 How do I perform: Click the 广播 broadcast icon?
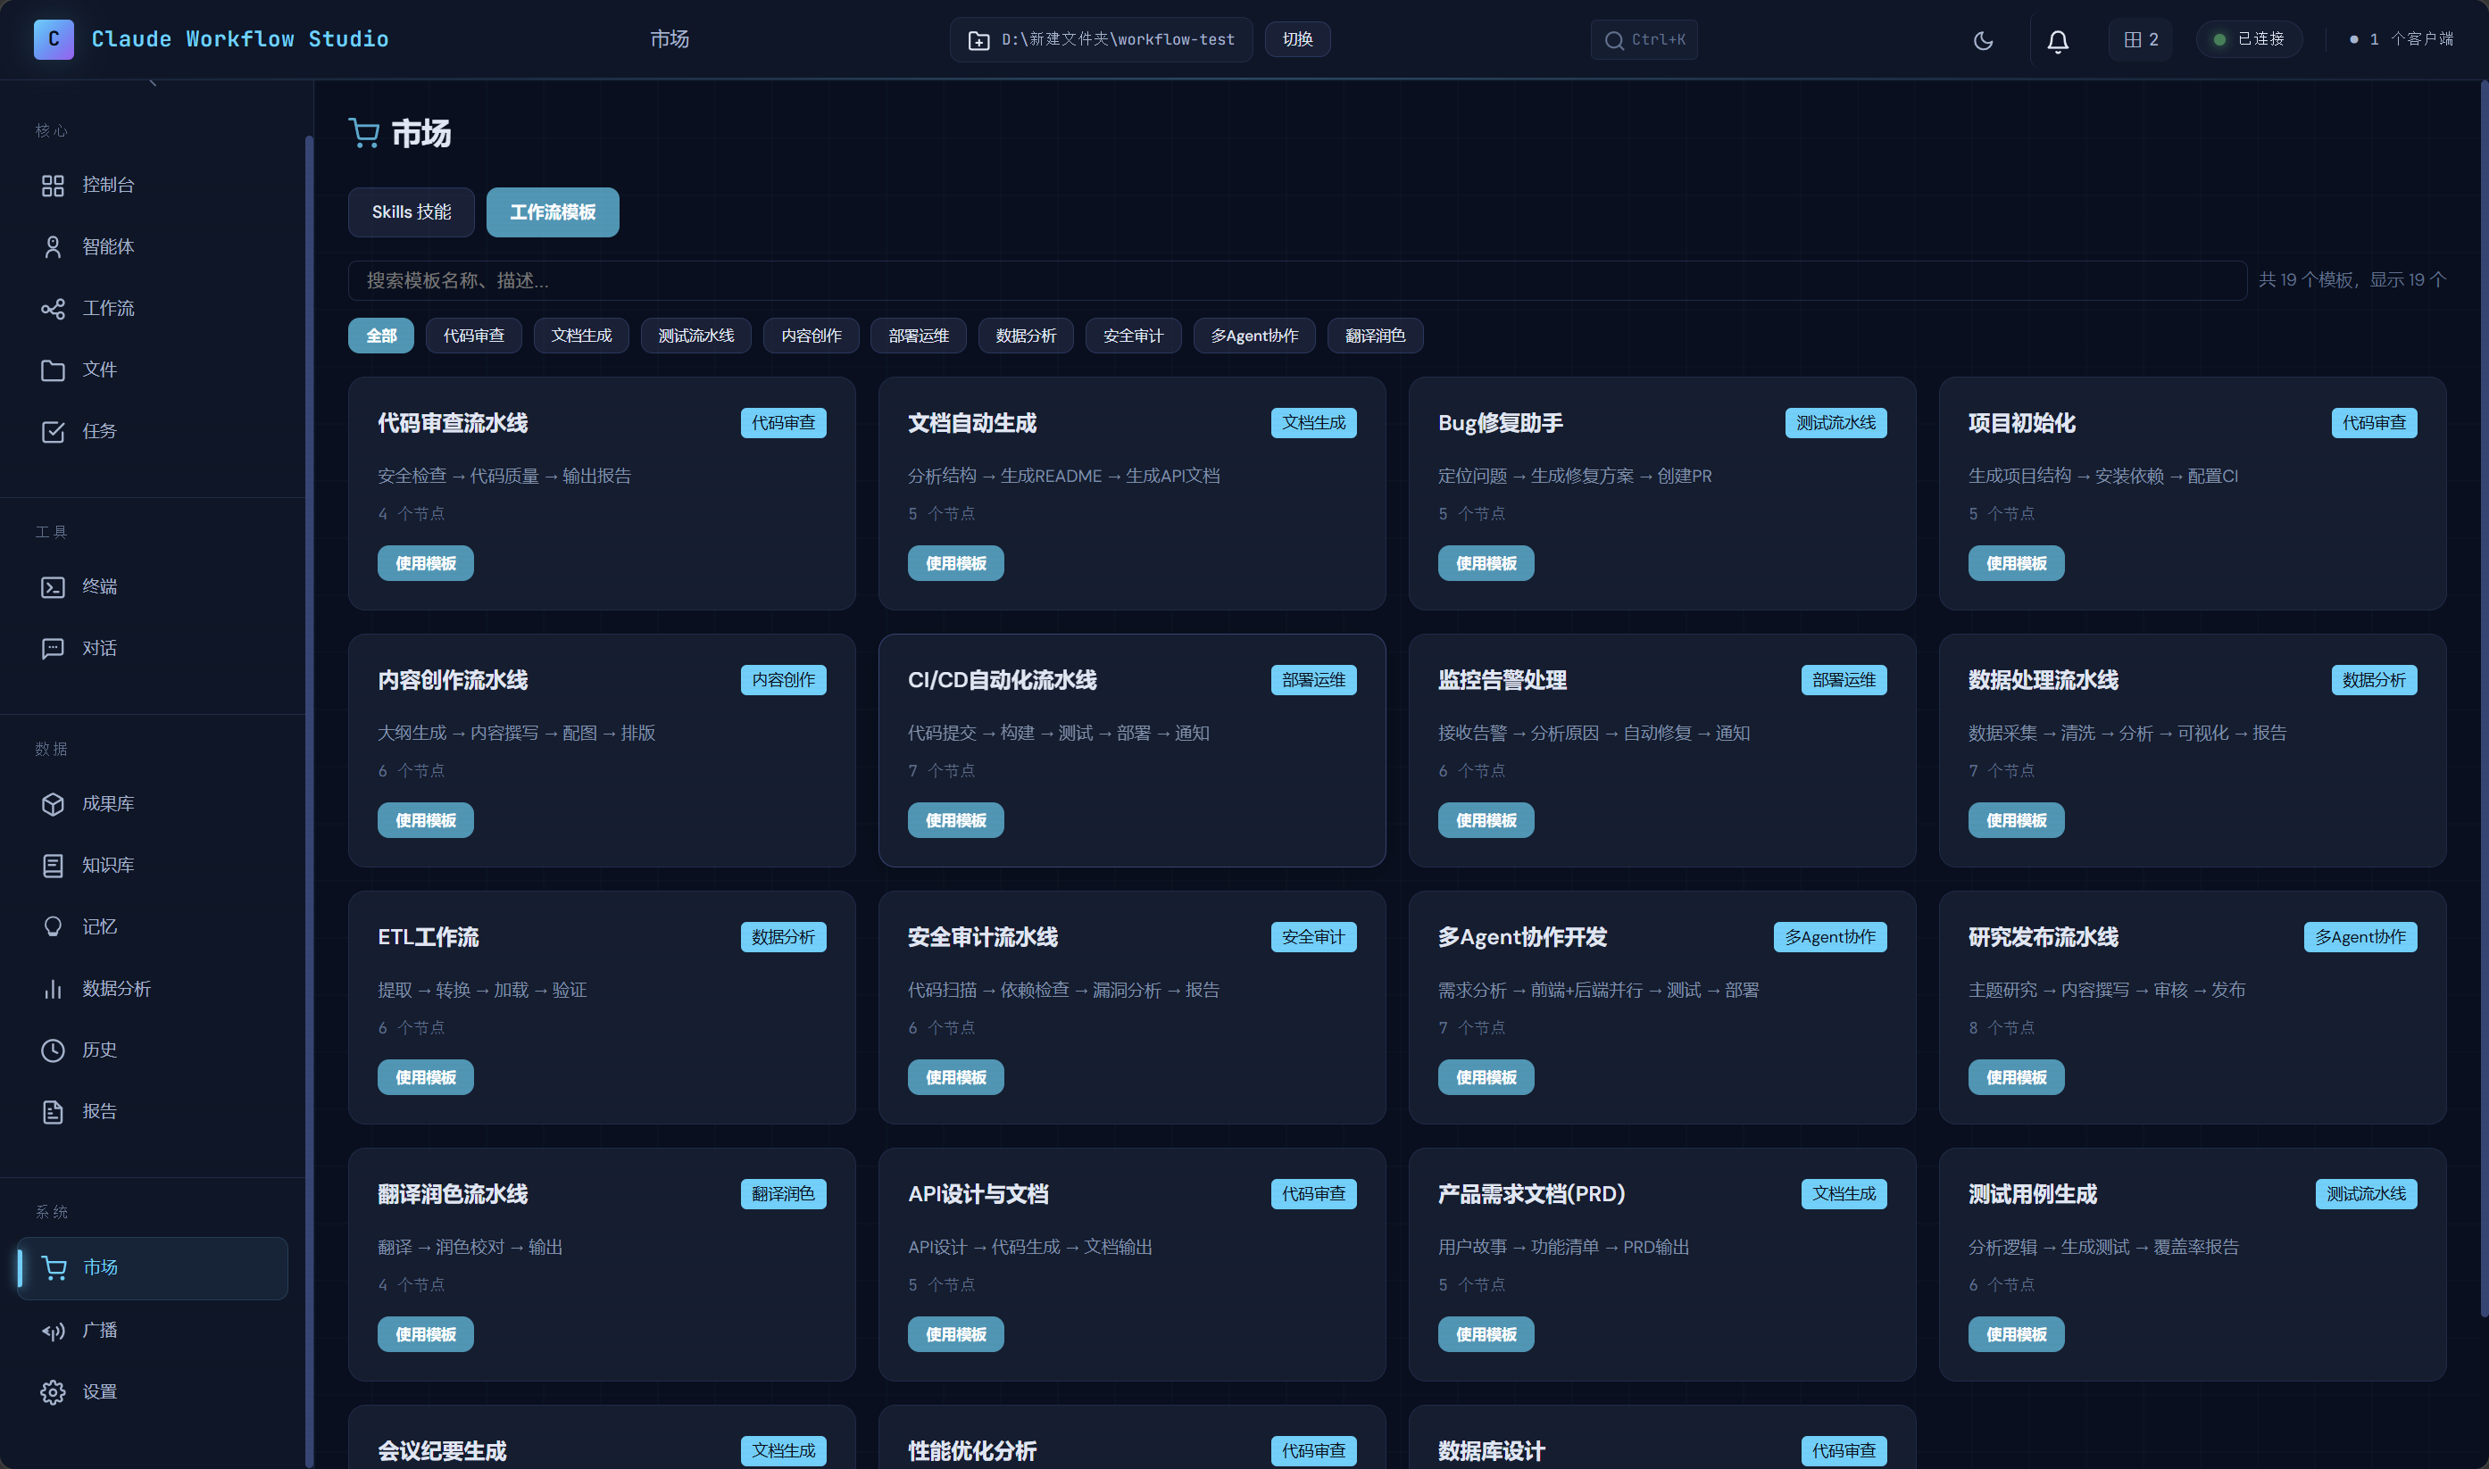53,1331
